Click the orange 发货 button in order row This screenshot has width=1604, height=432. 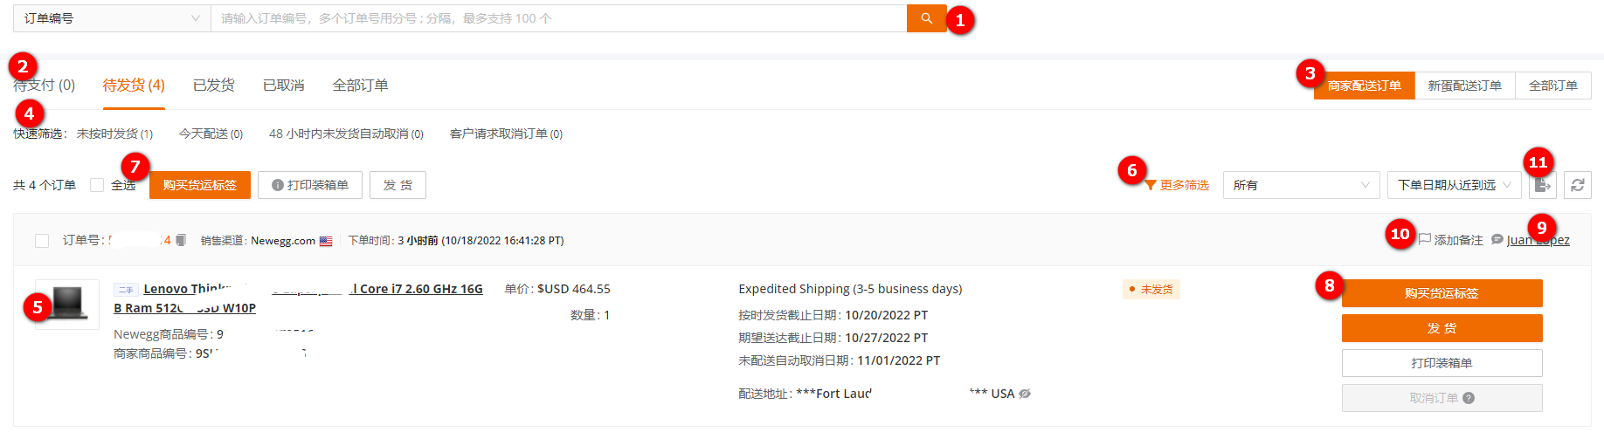(x=1442, y=328)
